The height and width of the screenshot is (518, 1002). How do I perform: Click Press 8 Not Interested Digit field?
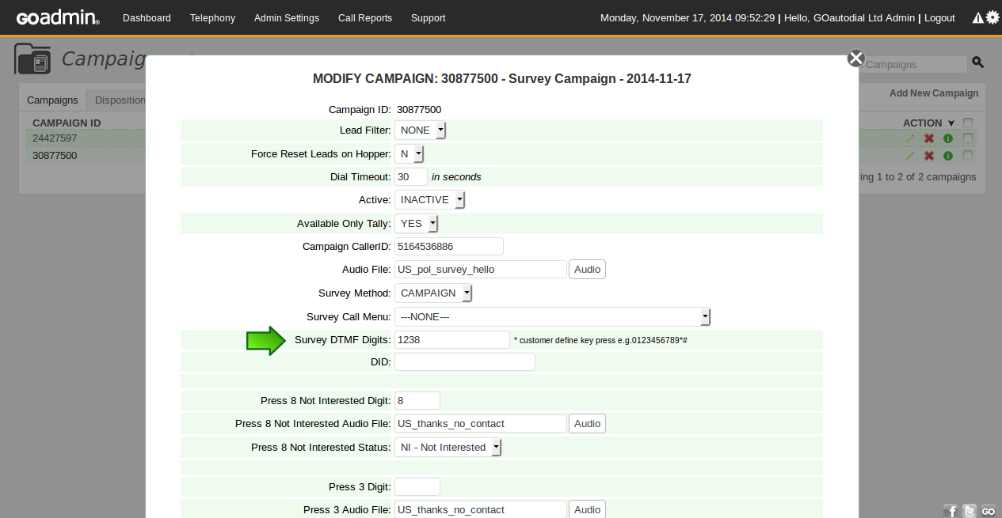[x=417, y=400]
